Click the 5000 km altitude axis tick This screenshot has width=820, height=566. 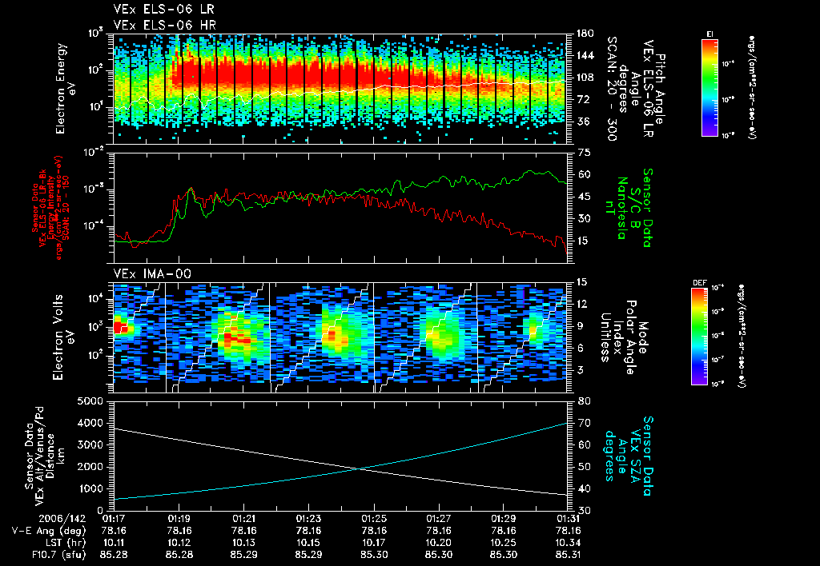[90, 401]
